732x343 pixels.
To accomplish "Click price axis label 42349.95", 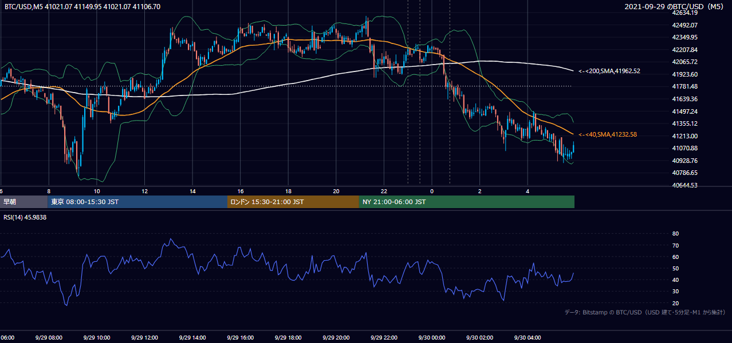I will point(684,37).
